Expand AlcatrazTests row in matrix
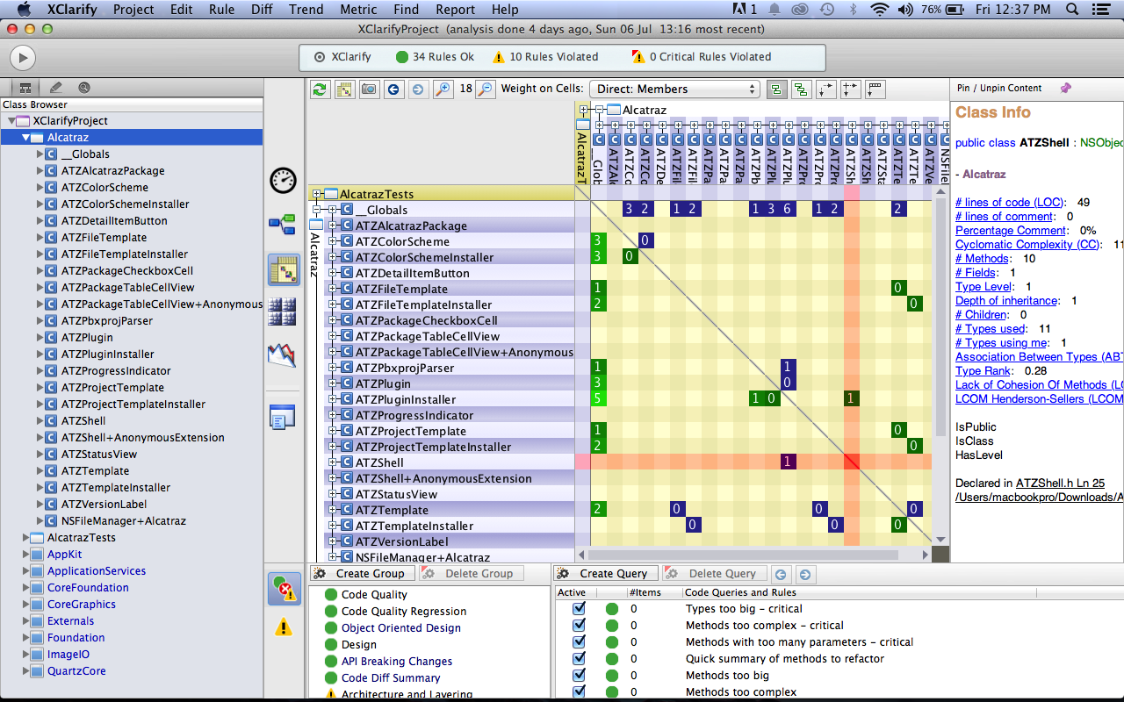 tap(316, 194)
